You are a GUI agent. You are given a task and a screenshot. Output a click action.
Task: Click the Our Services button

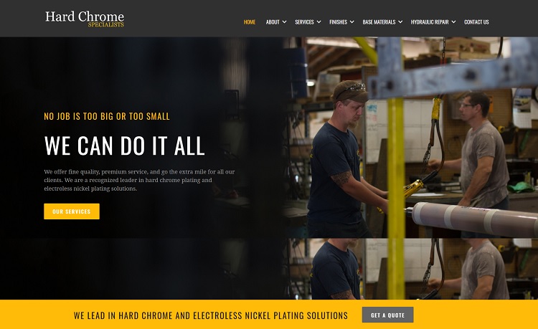pos(72,211)
